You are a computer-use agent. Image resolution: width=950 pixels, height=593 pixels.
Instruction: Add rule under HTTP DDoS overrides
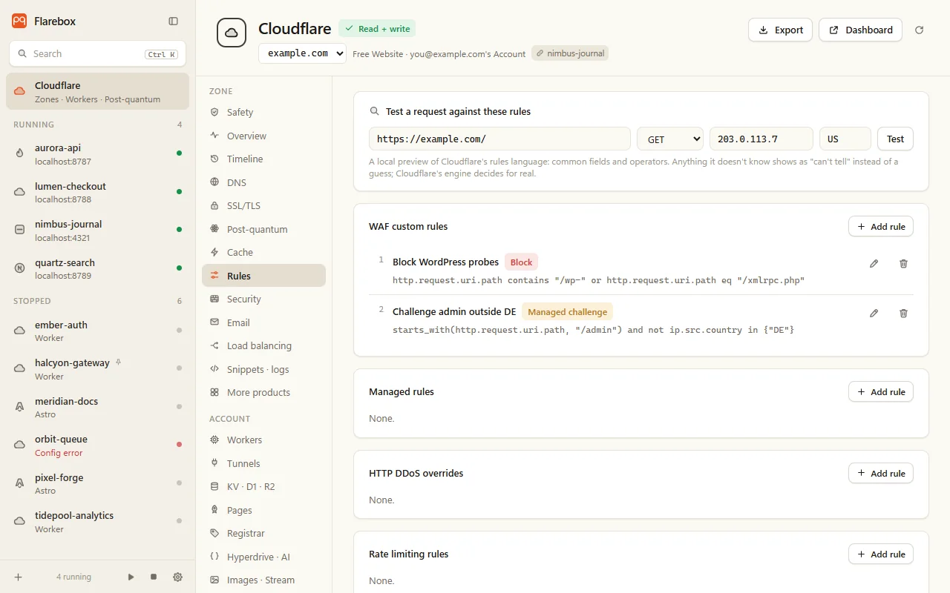[x=881, y=474]
